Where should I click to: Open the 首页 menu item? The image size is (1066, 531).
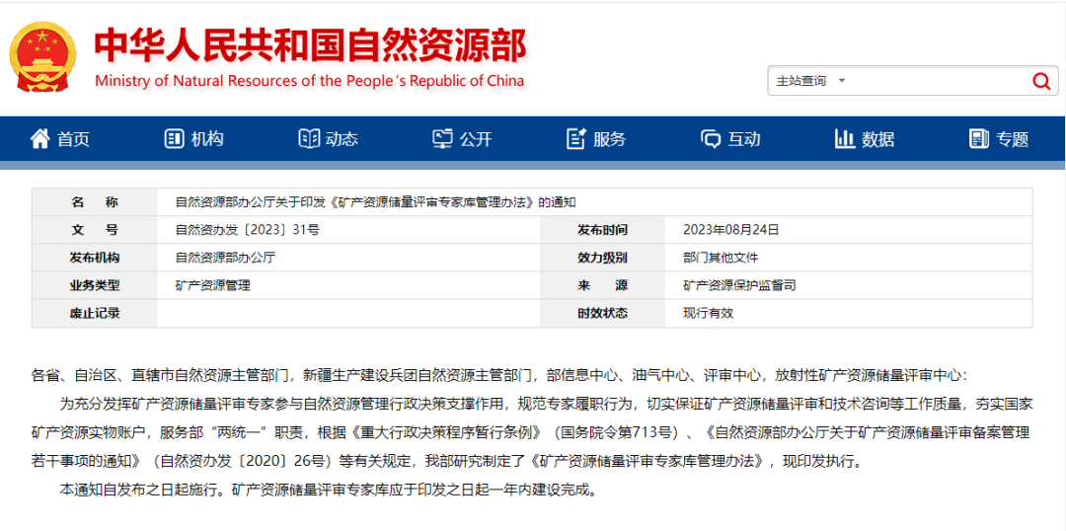click(x=60, y=139)
